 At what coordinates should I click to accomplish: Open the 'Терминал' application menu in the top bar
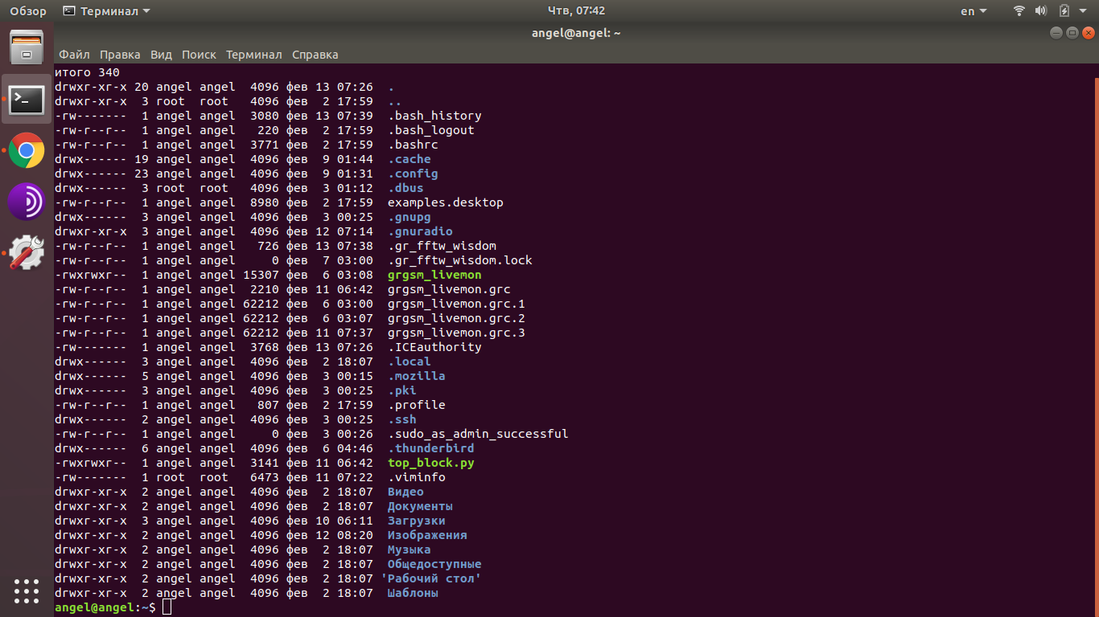point(98,10)
